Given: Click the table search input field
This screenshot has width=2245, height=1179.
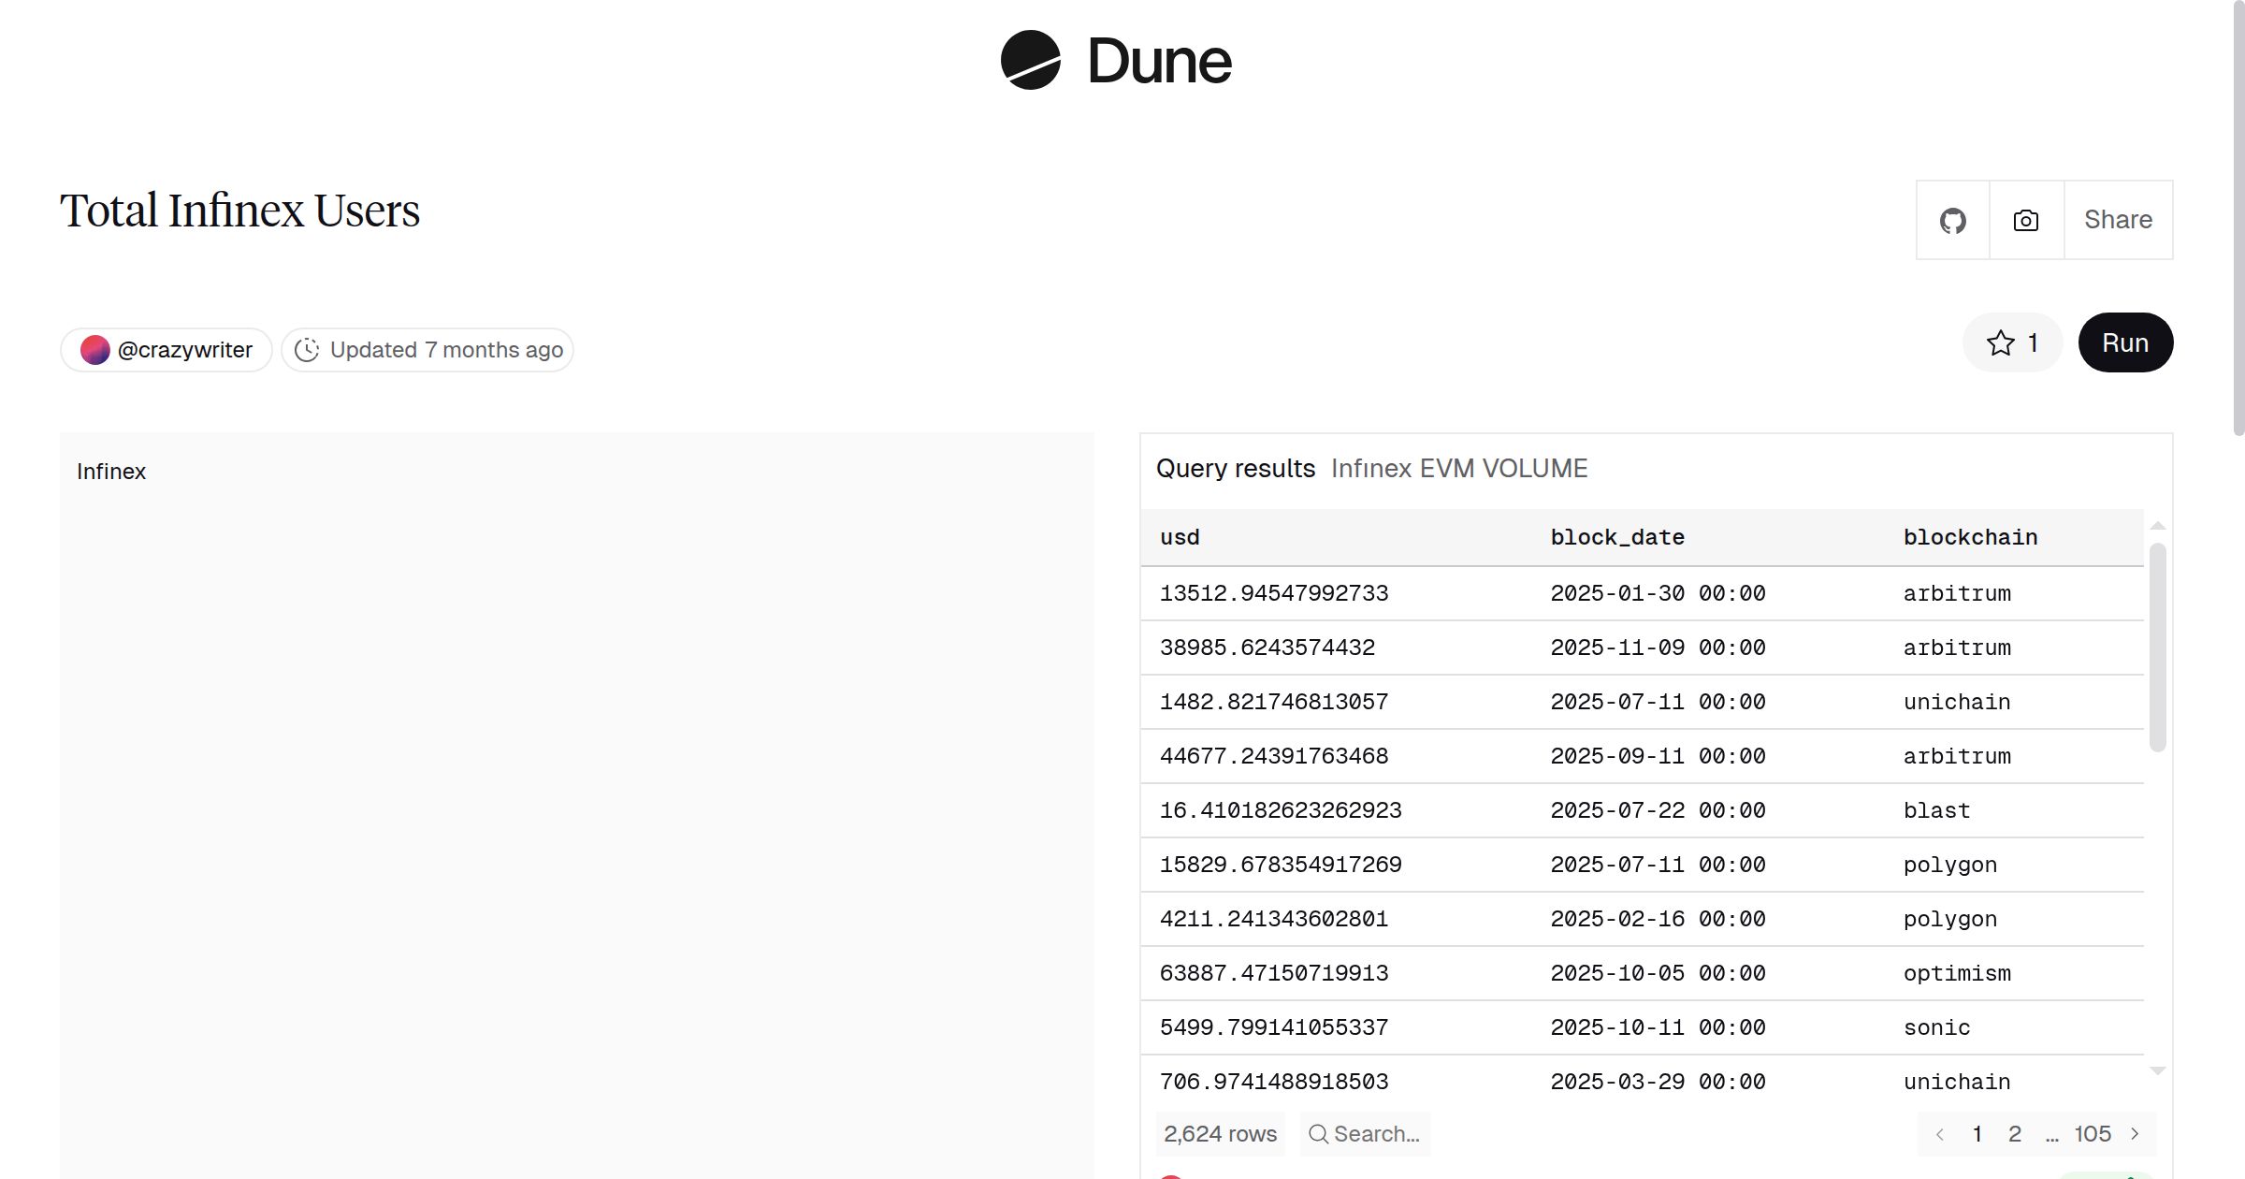Looking at the screenshot, I should click(1377, 1134).
